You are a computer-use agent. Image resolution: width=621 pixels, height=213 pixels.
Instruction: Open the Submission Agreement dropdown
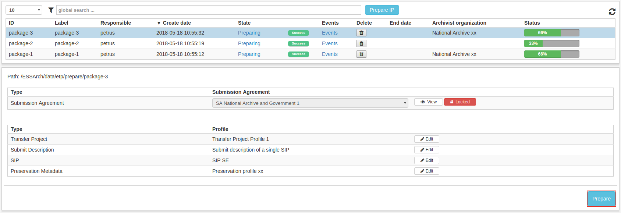click(310, 103)
